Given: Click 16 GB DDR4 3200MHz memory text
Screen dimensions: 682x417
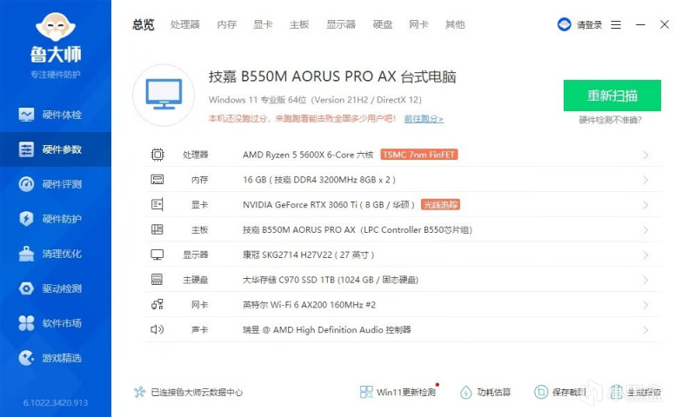Looking at the screenshot, I should (319, 180).
